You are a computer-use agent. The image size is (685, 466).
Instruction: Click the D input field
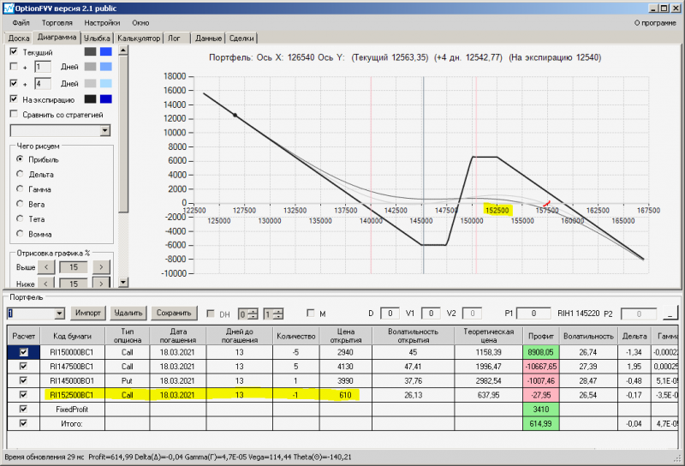390,313
